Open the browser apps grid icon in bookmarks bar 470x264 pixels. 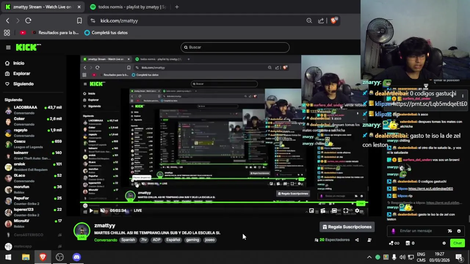click(7, 33)
